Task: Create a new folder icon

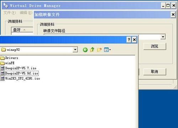Action: coord(99,50)
